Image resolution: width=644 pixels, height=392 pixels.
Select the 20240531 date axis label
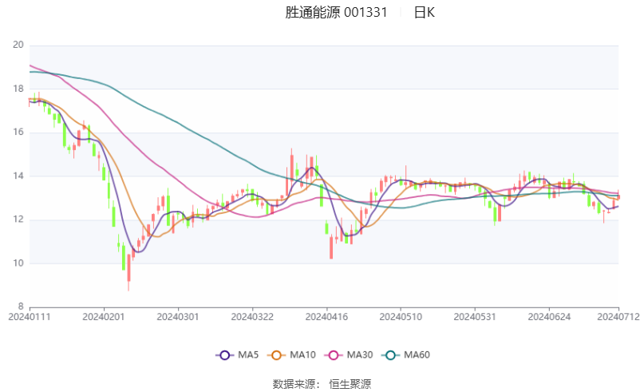(475, 317)
